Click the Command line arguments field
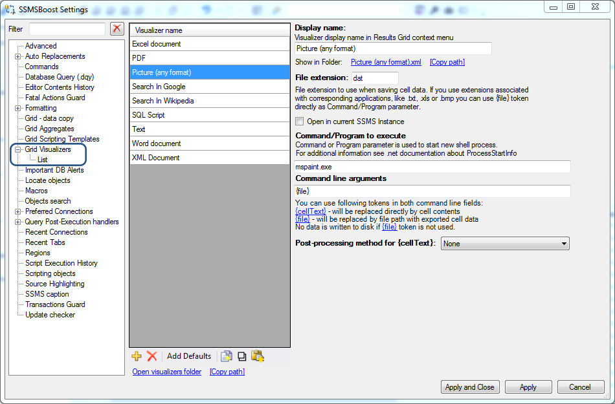 (x=432, y=191)
